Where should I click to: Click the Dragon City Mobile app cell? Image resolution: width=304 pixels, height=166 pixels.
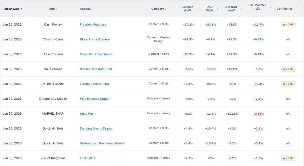tap(53, 99)
